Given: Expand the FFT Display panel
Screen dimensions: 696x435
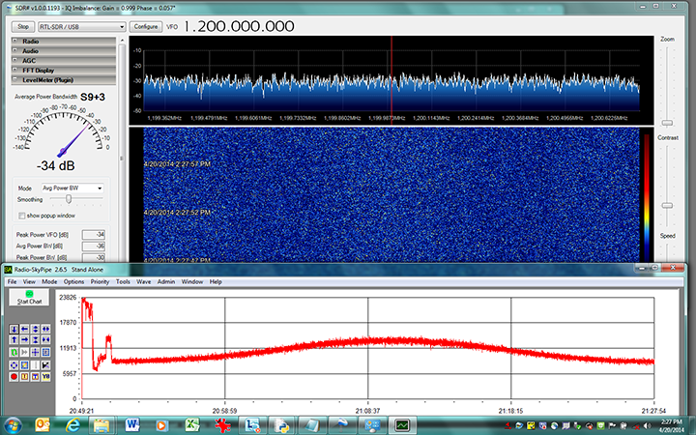Looking at the screenshot, I should pos(64,71).
